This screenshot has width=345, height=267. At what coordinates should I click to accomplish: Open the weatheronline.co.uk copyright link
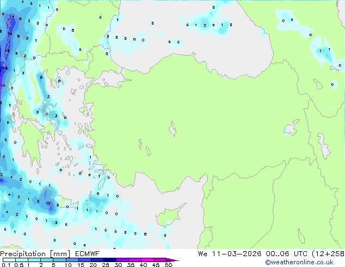coord(299,262)
